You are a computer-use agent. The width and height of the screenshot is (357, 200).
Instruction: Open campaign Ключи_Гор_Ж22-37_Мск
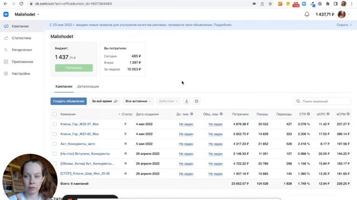79,124
